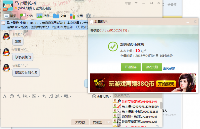This screenshot has width=200, height=129.
Task: Click the green success checkmark icon
Action: (x=113, y=46)
